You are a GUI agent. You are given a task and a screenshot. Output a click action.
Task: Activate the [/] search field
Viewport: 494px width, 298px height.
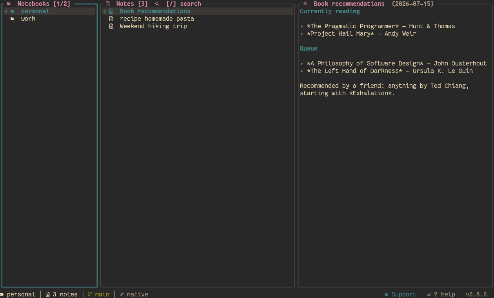coord(183,4)
